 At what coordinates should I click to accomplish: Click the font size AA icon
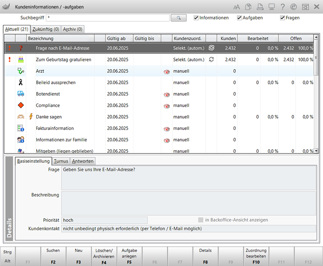click(x=237, y=7)
